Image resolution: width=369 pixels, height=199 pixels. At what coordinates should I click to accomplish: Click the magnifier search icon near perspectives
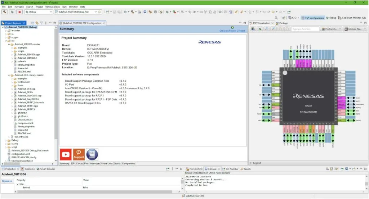click(x=276, y=18)
